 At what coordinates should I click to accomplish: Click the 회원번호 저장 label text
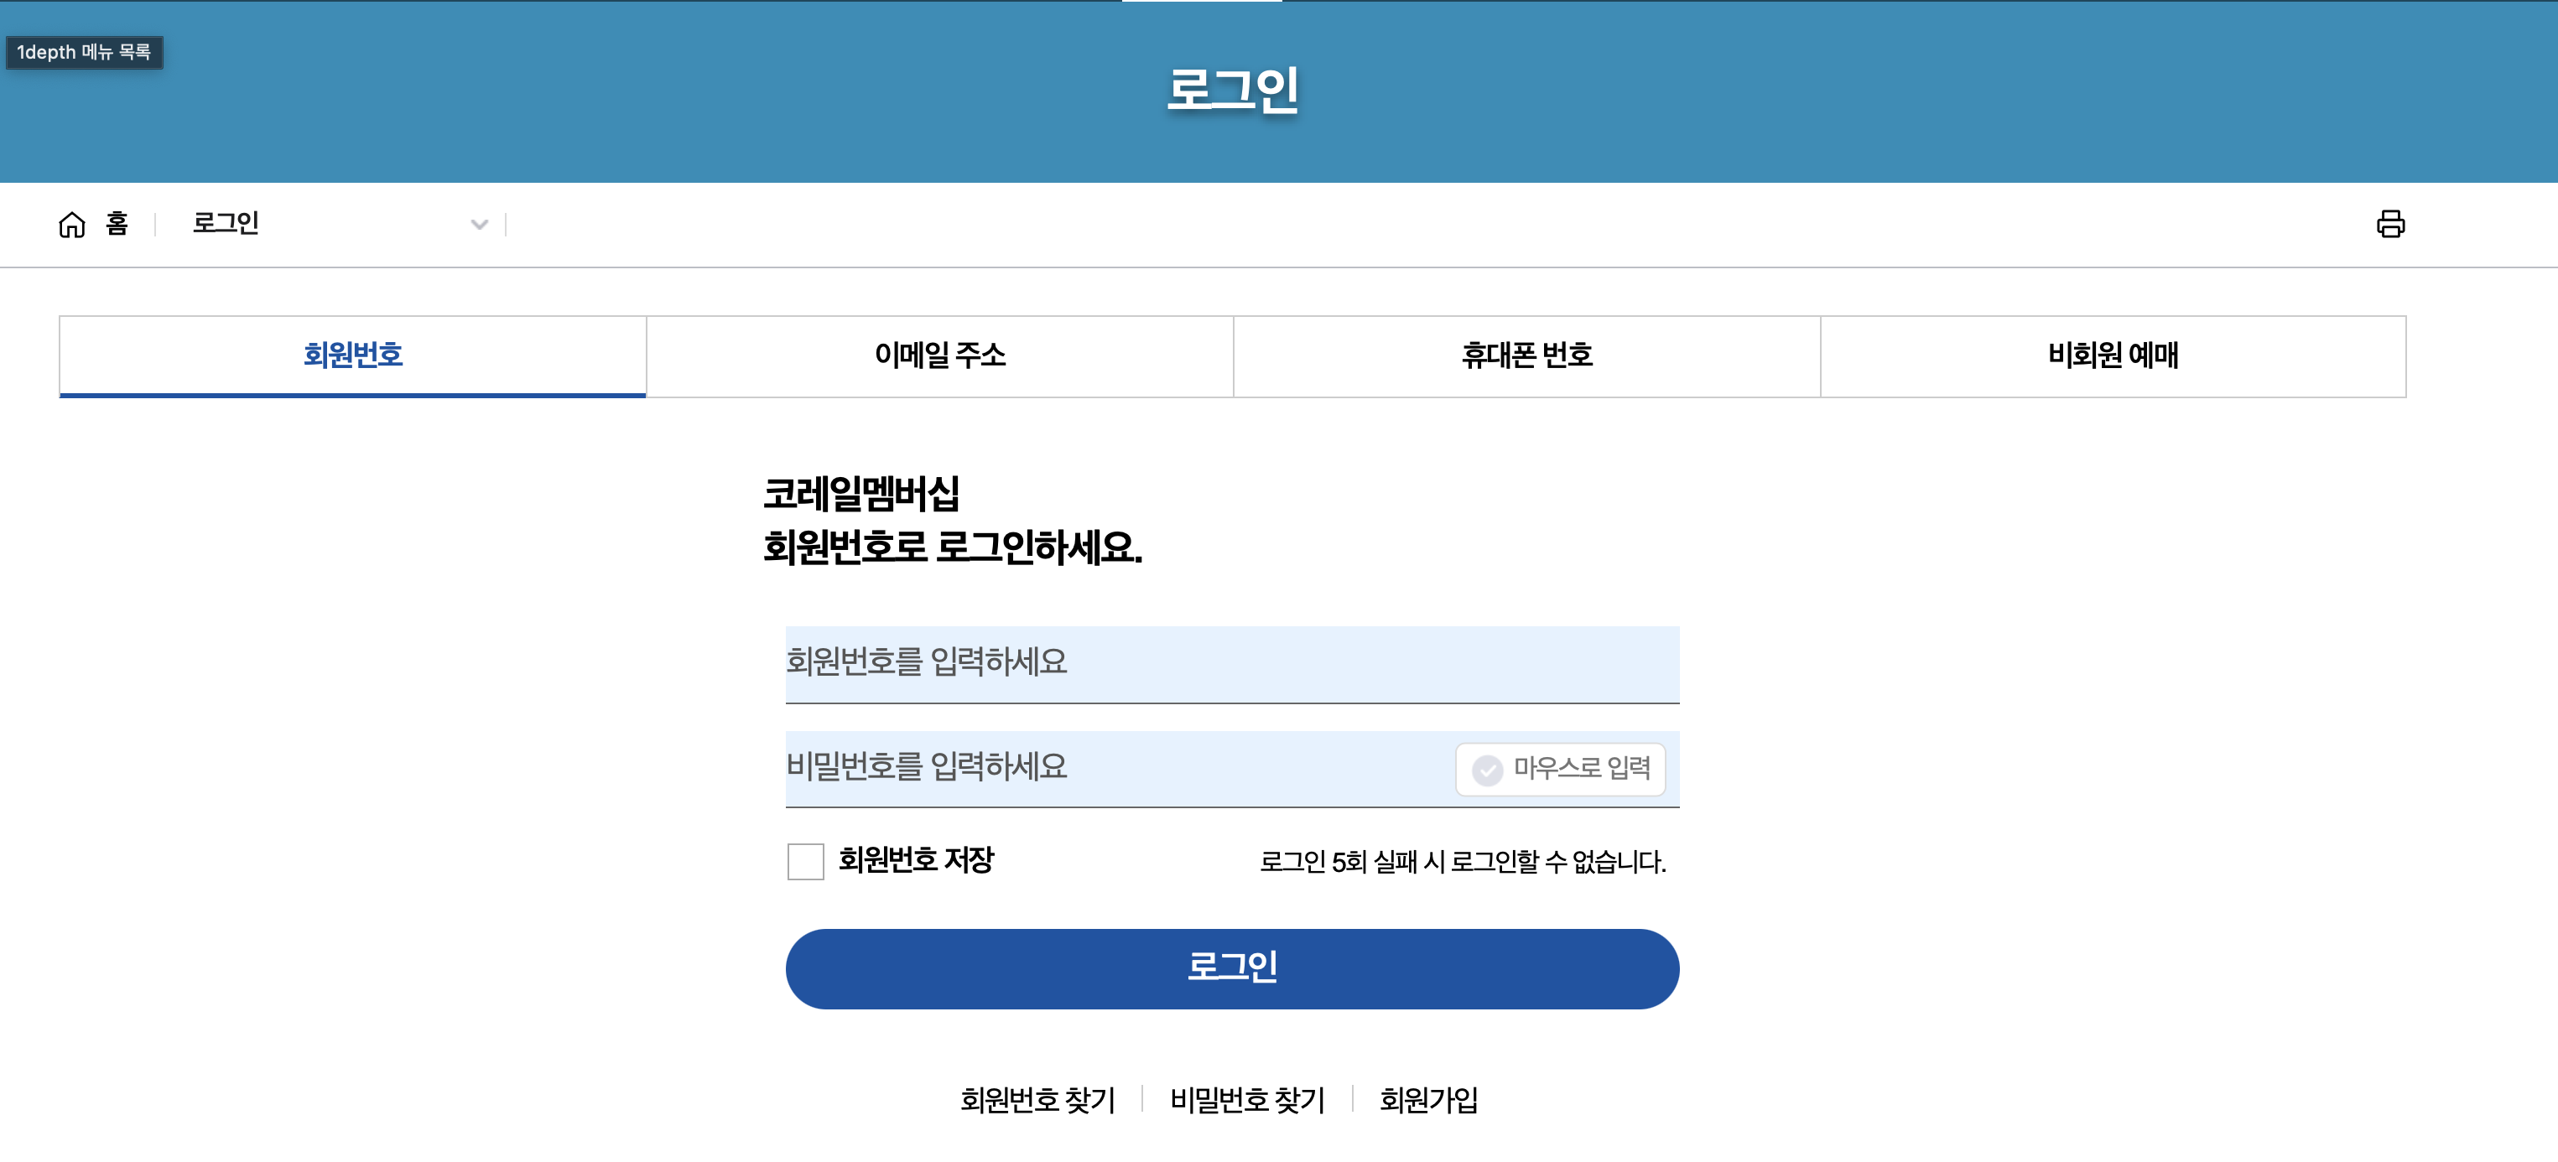[916, 859]
